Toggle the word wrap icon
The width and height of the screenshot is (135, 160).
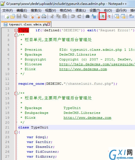131,16
